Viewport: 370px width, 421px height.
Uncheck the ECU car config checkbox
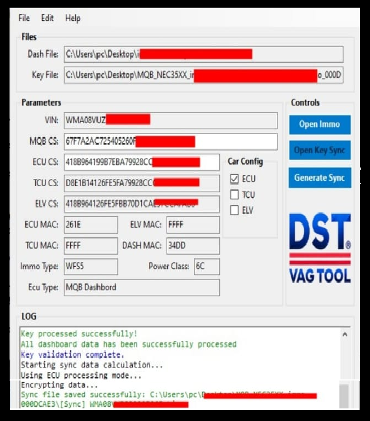[x=235, y=179]
